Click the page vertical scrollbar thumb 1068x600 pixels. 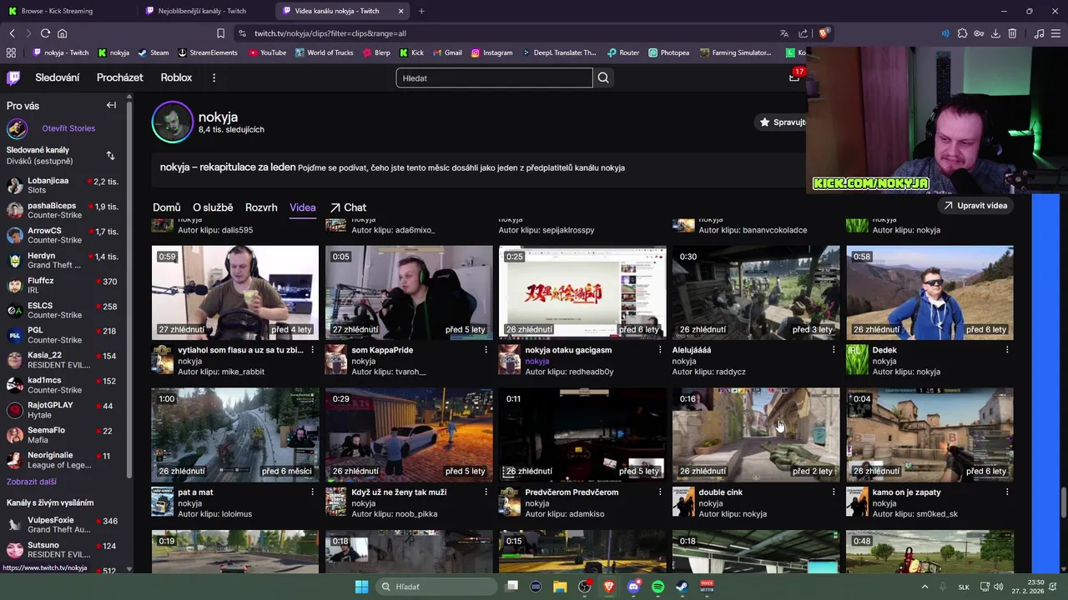coord(1063,502)
